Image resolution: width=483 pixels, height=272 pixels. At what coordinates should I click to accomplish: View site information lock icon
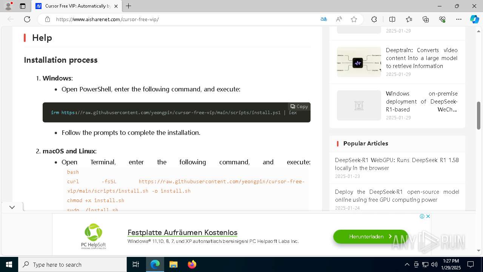click(x=48, y=19)
